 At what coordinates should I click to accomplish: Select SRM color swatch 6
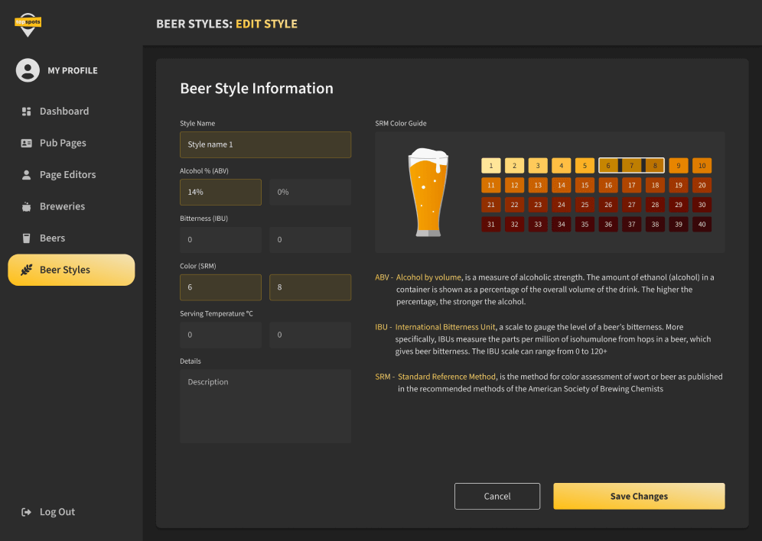[x=608, y=166]
